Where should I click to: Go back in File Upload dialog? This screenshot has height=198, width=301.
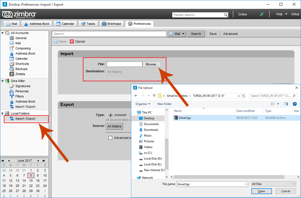136,96
